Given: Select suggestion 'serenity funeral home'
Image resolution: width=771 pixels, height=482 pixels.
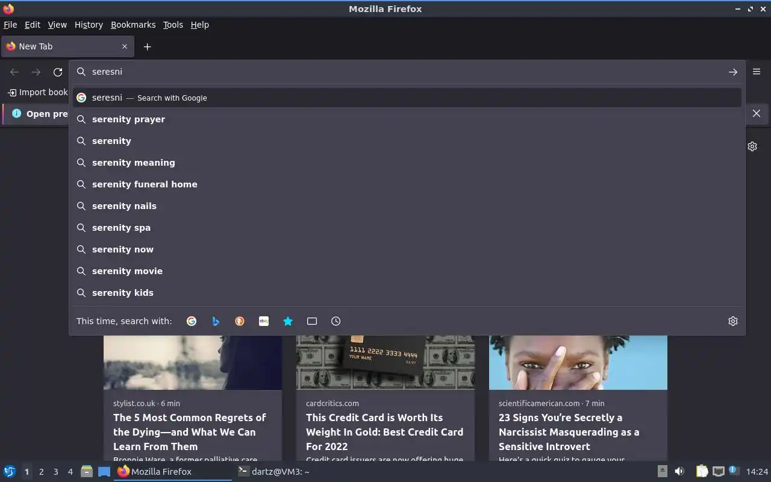Looking at the screenshot, I should click(x=407, y=184).
